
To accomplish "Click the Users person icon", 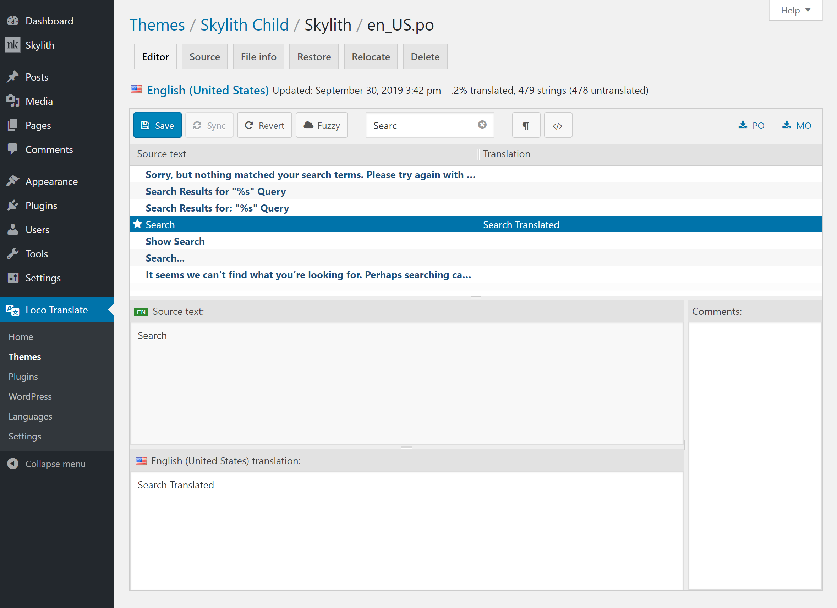I will tap(13, 230).
